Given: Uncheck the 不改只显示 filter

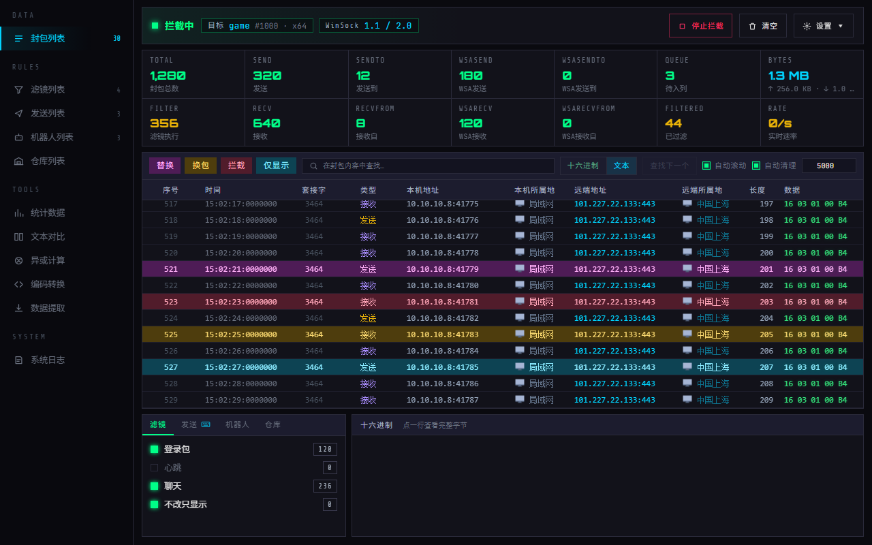Looking at the screenshot, I should click(x=154, y=504).
